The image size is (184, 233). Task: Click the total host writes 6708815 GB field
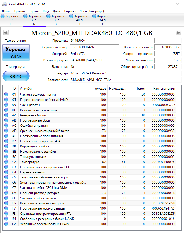click(x=168, y=47)
